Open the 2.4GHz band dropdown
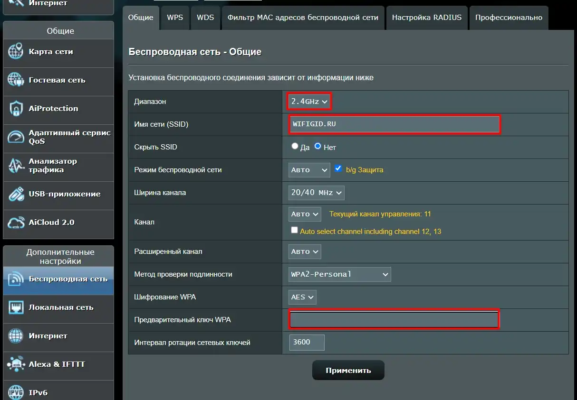 (309, 102)
